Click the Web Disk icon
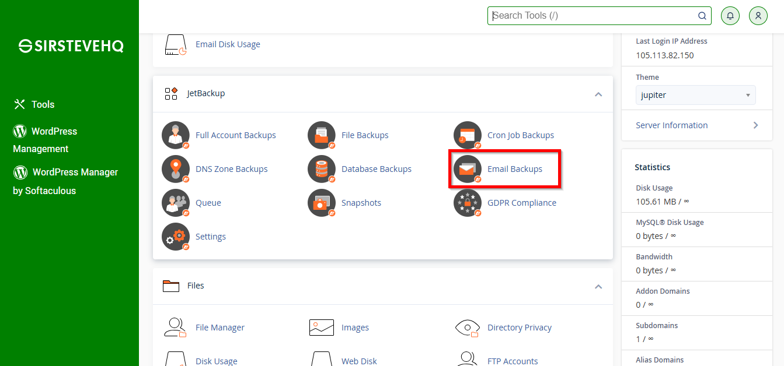Screen dimensions: 784x366 tap(322, 359)
